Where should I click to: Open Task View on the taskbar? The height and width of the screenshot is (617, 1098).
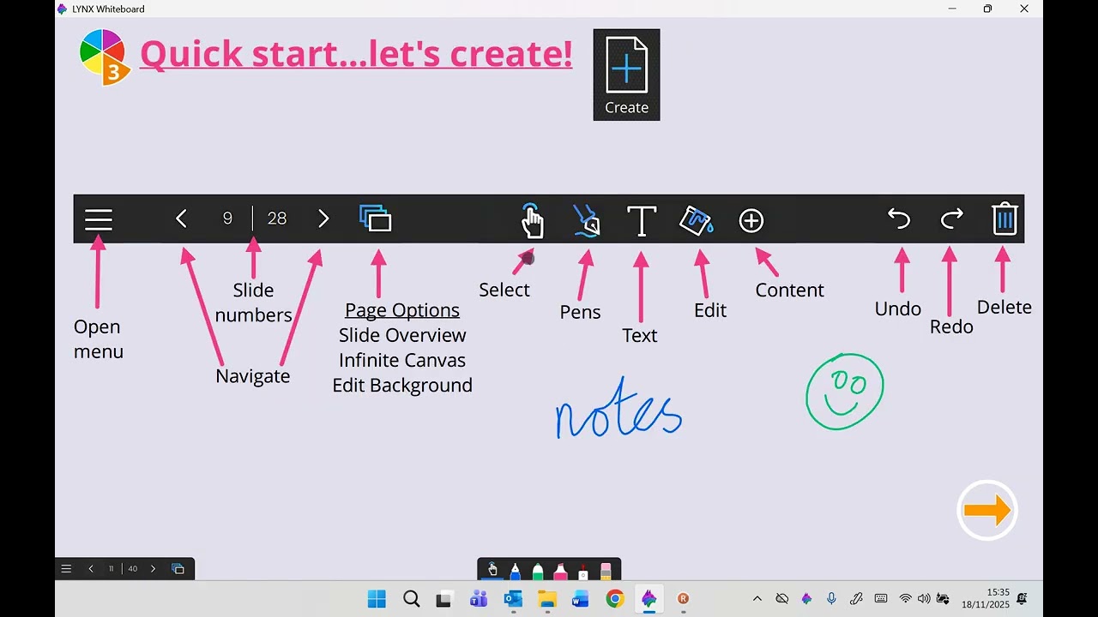(x=444, y=599)
